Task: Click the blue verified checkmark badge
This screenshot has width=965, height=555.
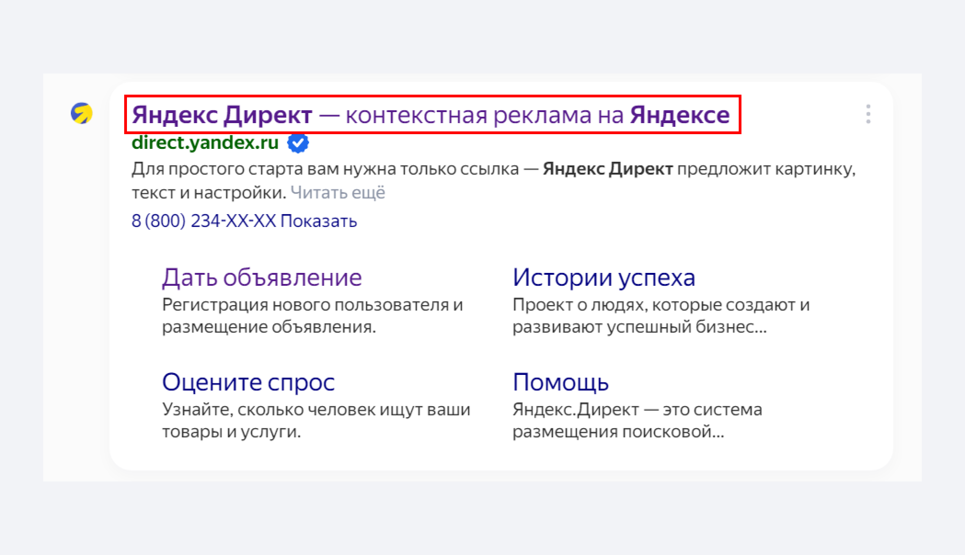Action: [298, 143]
